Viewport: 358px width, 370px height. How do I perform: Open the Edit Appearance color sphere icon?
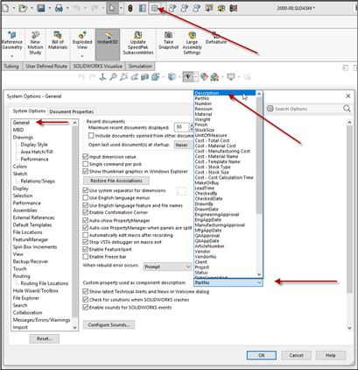click(x=204, y=77)
